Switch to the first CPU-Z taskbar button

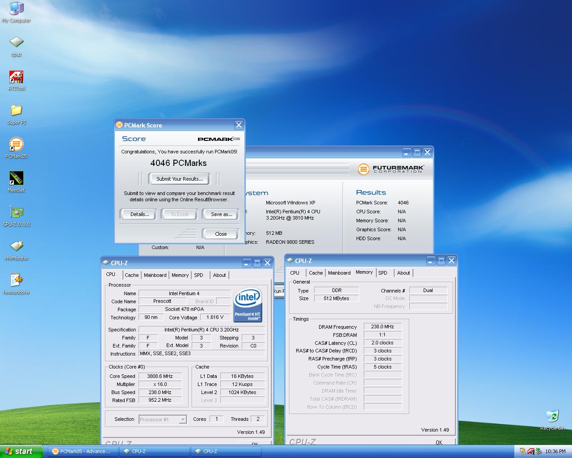point(154,451)
